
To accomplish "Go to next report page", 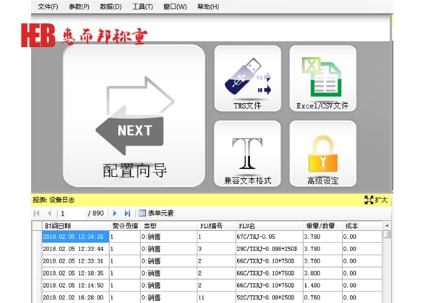I will pos(115,214).
